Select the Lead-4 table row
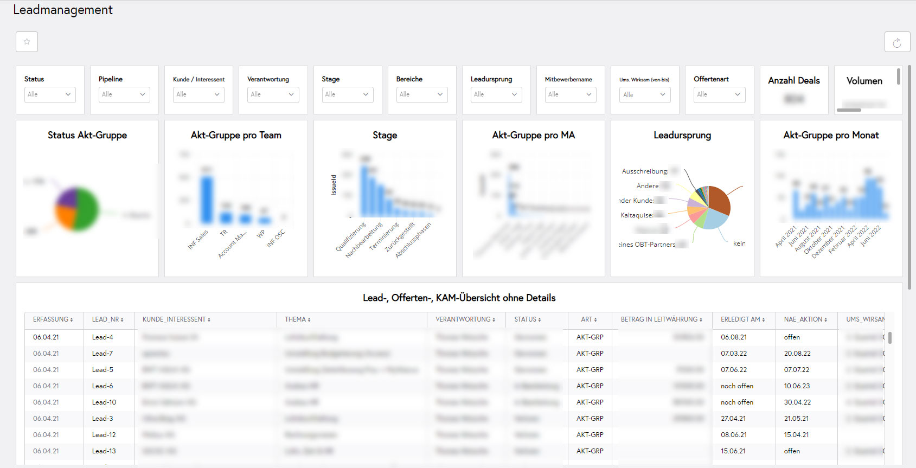The image size is (916, 468). click(x=103, y=337)
